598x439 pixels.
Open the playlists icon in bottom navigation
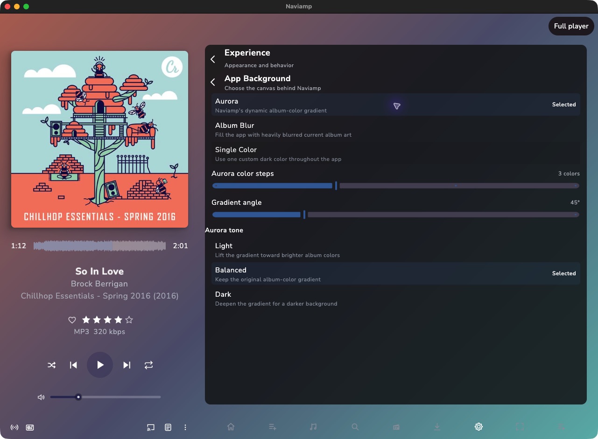(x=273, y=427)
